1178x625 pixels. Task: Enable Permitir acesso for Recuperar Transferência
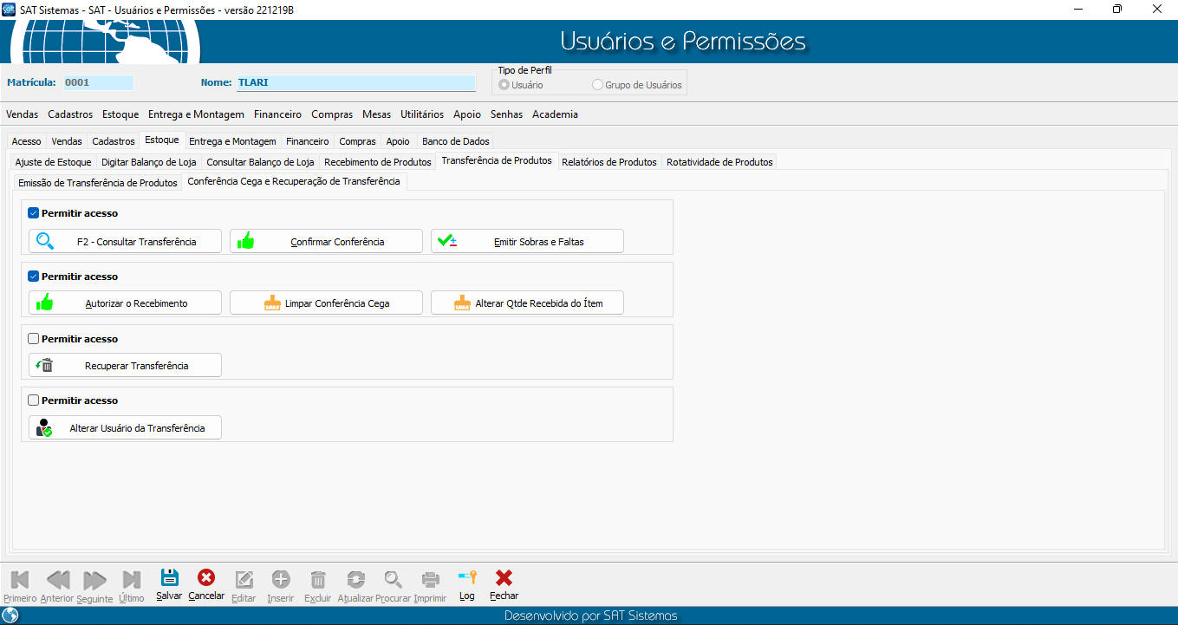coord(34,339)
